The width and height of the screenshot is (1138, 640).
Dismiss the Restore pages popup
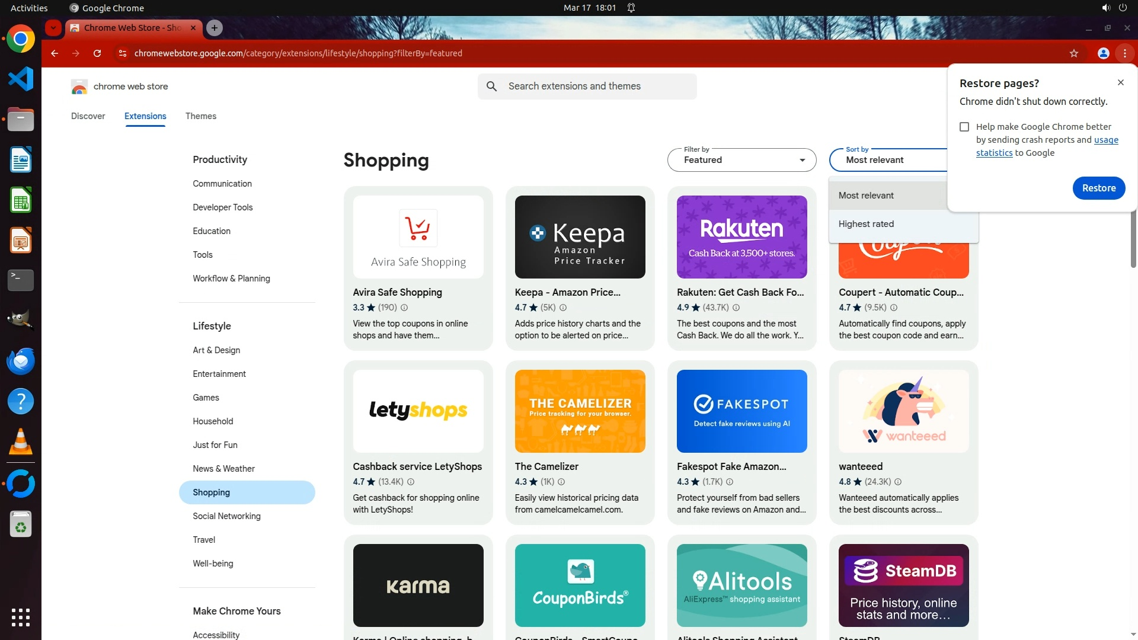pyautogui.click(x=1120, y=82)
